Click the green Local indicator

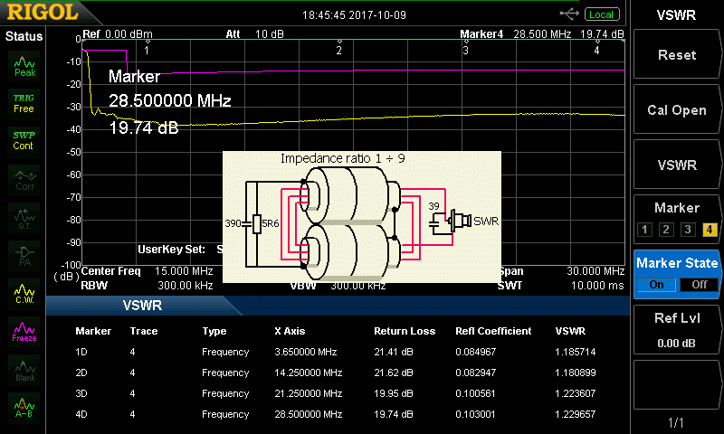coord(601,14)
